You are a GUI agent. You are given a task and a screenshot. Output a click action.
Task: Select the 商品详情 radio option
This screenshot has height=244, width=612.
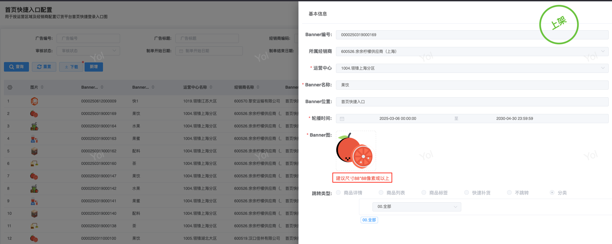(338, 192)
